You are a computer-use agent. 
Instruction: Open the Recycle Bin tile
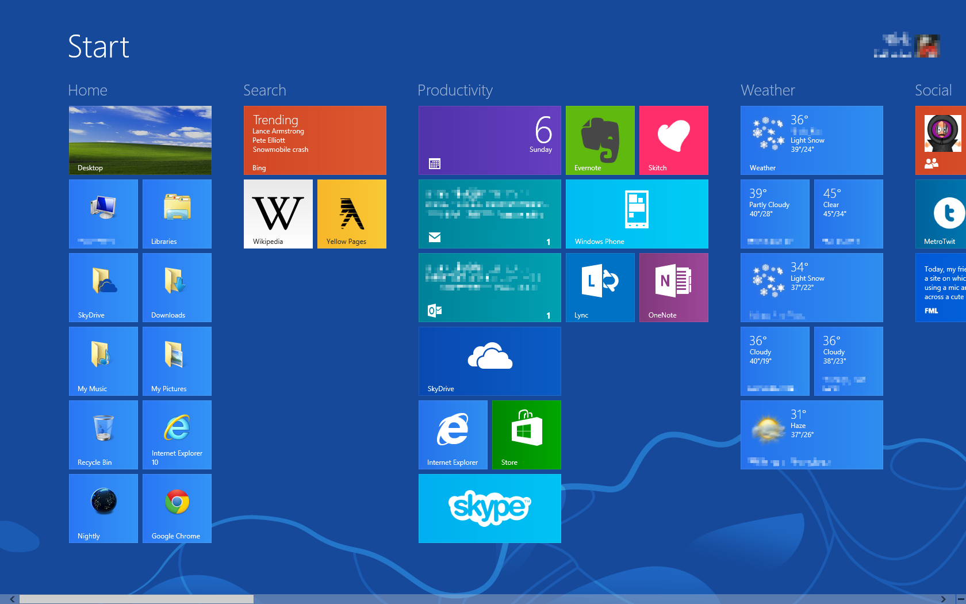103,435
